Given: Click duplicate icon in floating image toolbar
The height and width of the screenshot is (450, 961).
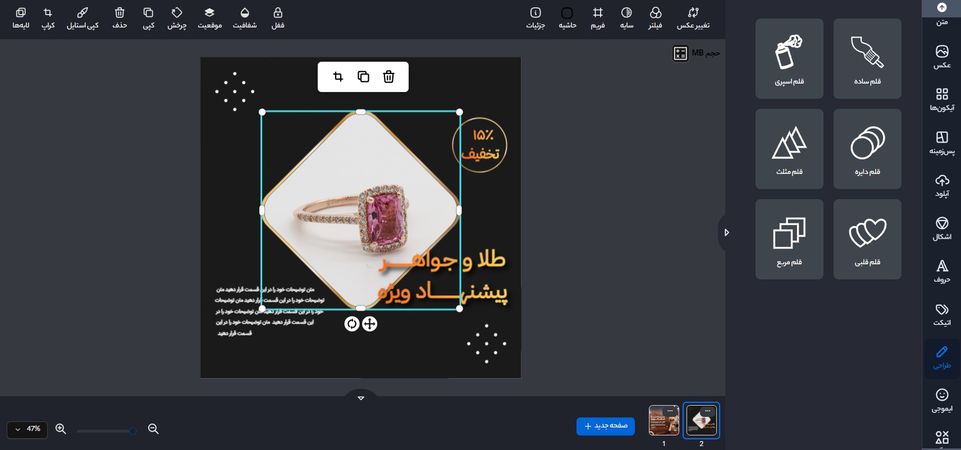Looking at the screenshot, I should [x=363, y=77].
